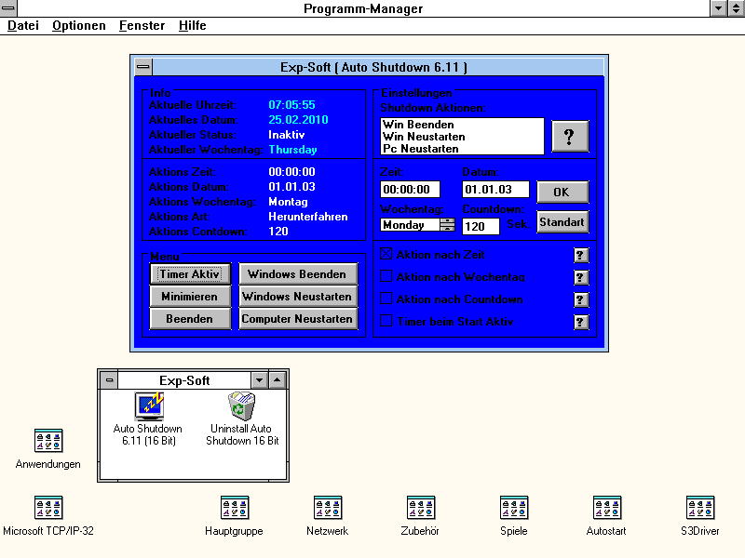Disable the Aktion nach Zeit checkbox

[x=386, y=255]
